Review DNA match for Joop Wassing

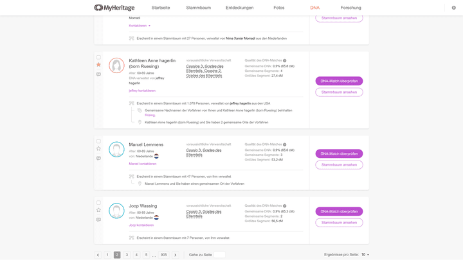[x=339, y=211]
